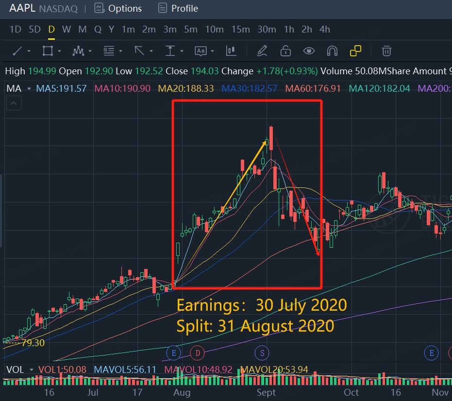Toggle drawings visibility with the eye icon
452x401 pixels.
click(x=309, y=51)
